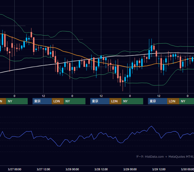Image resolution: width=194 pixels, height=172 pixels.
Task: Click hour label '0' above 3/28 00:00
Action: click(72, 96)
